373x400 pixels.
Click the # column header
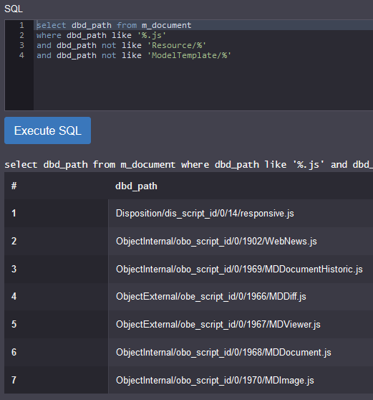14,186
